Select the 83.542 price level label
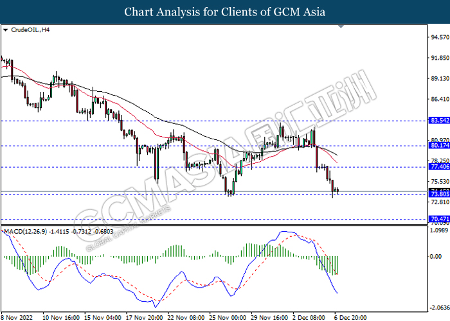This screenshot has height=321, width=450. [439, 121]
